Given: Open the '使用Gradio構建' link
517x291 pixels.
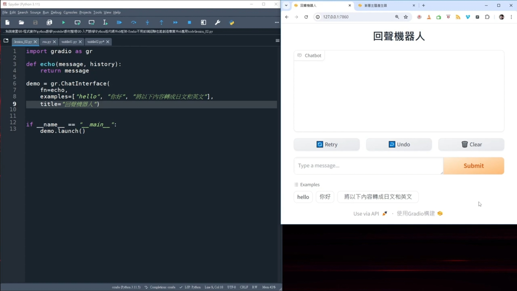Looking at the screenshot, I should 420,214.
